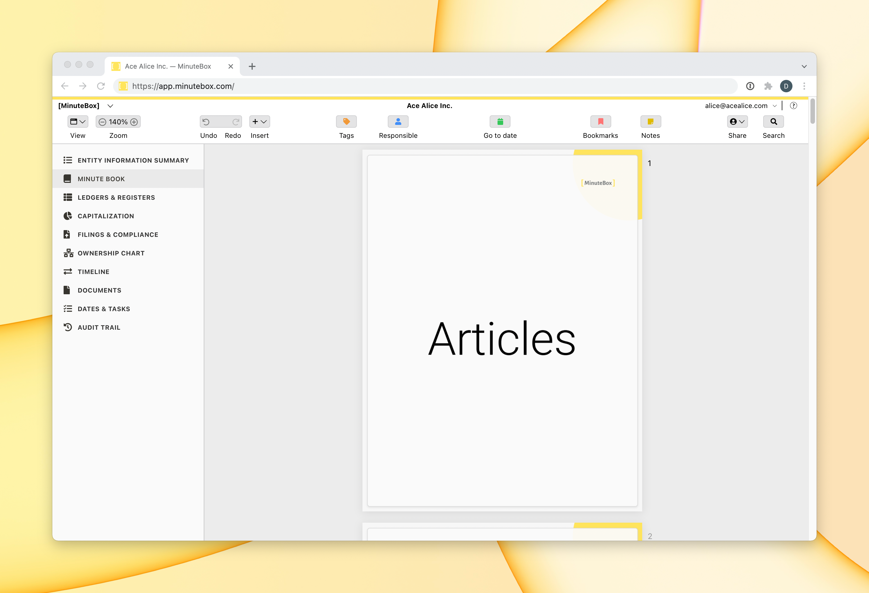Open the Audit Trail section

pos(99,327)
